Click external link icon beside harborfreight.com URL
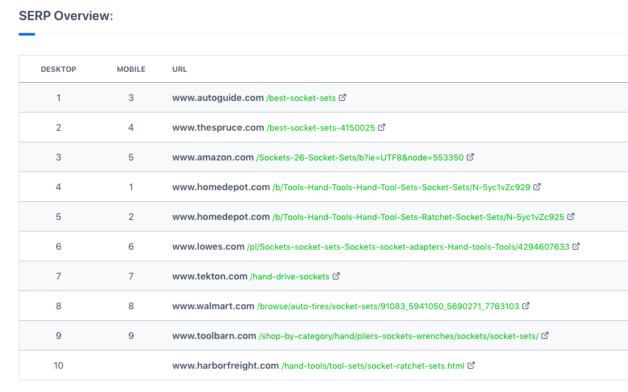Image resolution: width=628 pixels, height=392 pixels. (x=471, y=365)
